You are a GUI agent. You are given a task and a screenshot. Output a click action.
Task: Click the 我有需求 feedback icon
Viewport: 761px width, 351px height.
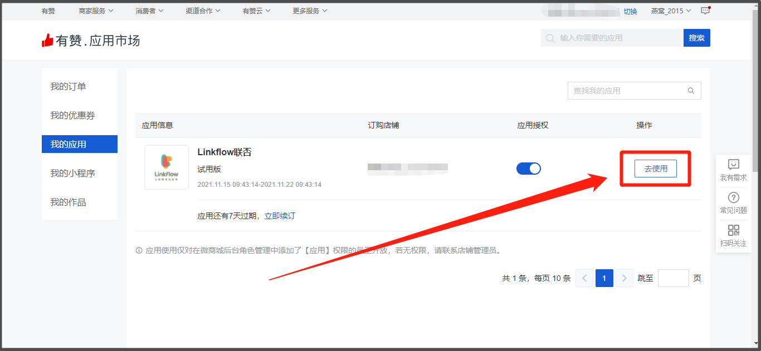(734, 164)
